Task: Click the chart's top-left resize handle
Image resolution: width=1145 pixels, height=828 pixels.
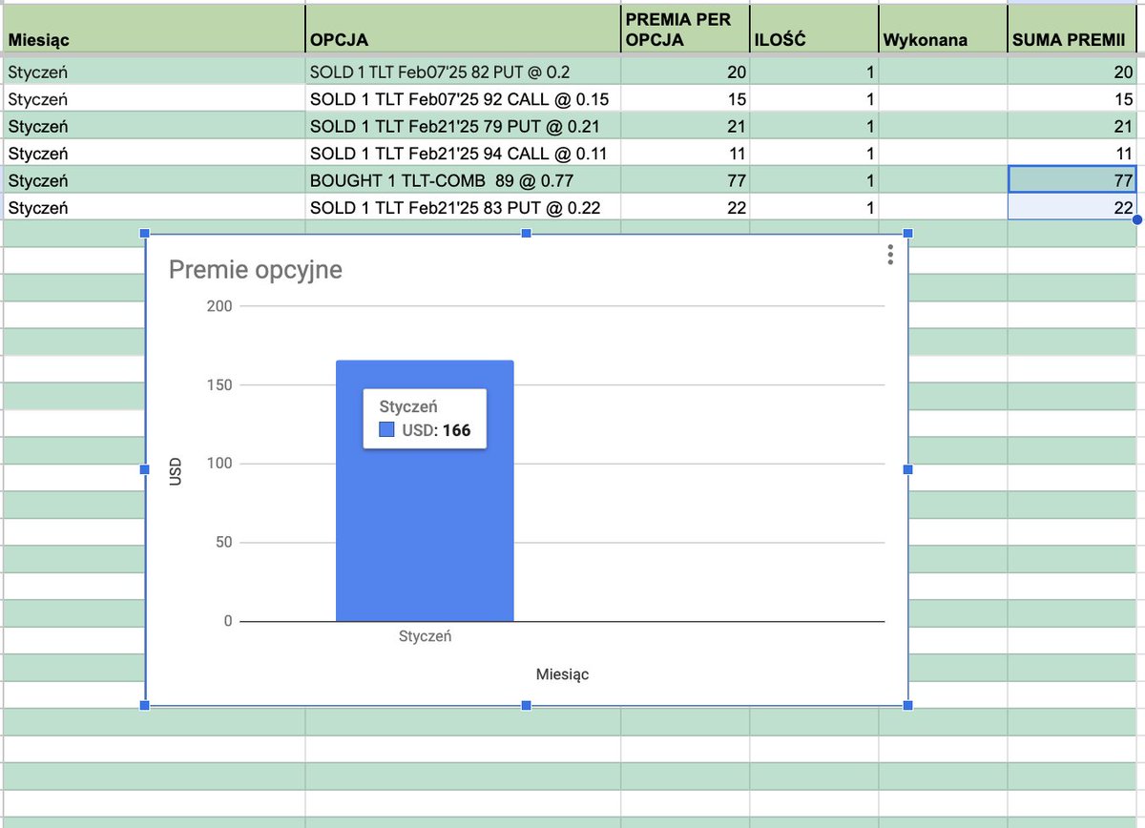Action: [x=145, y=234]
